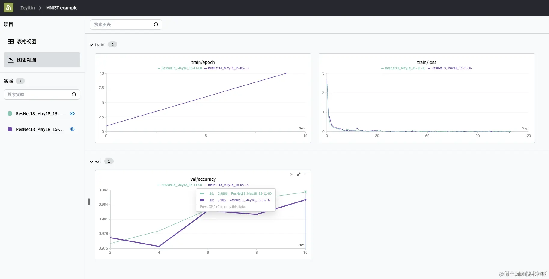Click train/loss chart title
This screenshot has width=549, height=279.
[x=427, y=62]
